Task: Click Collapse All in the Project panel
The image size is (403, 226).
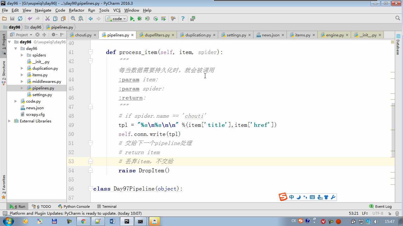Action: (44, 35)
